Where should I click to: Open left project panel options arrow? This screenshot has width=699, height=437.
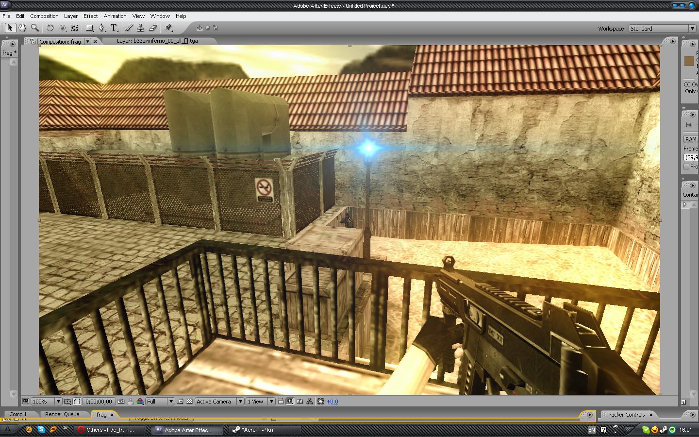(13, 44)
